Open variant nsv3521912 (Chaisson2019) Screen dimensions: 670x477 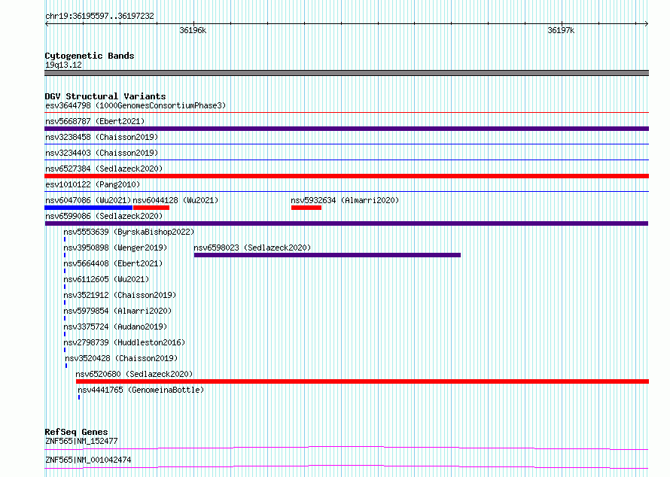[120, 295]
